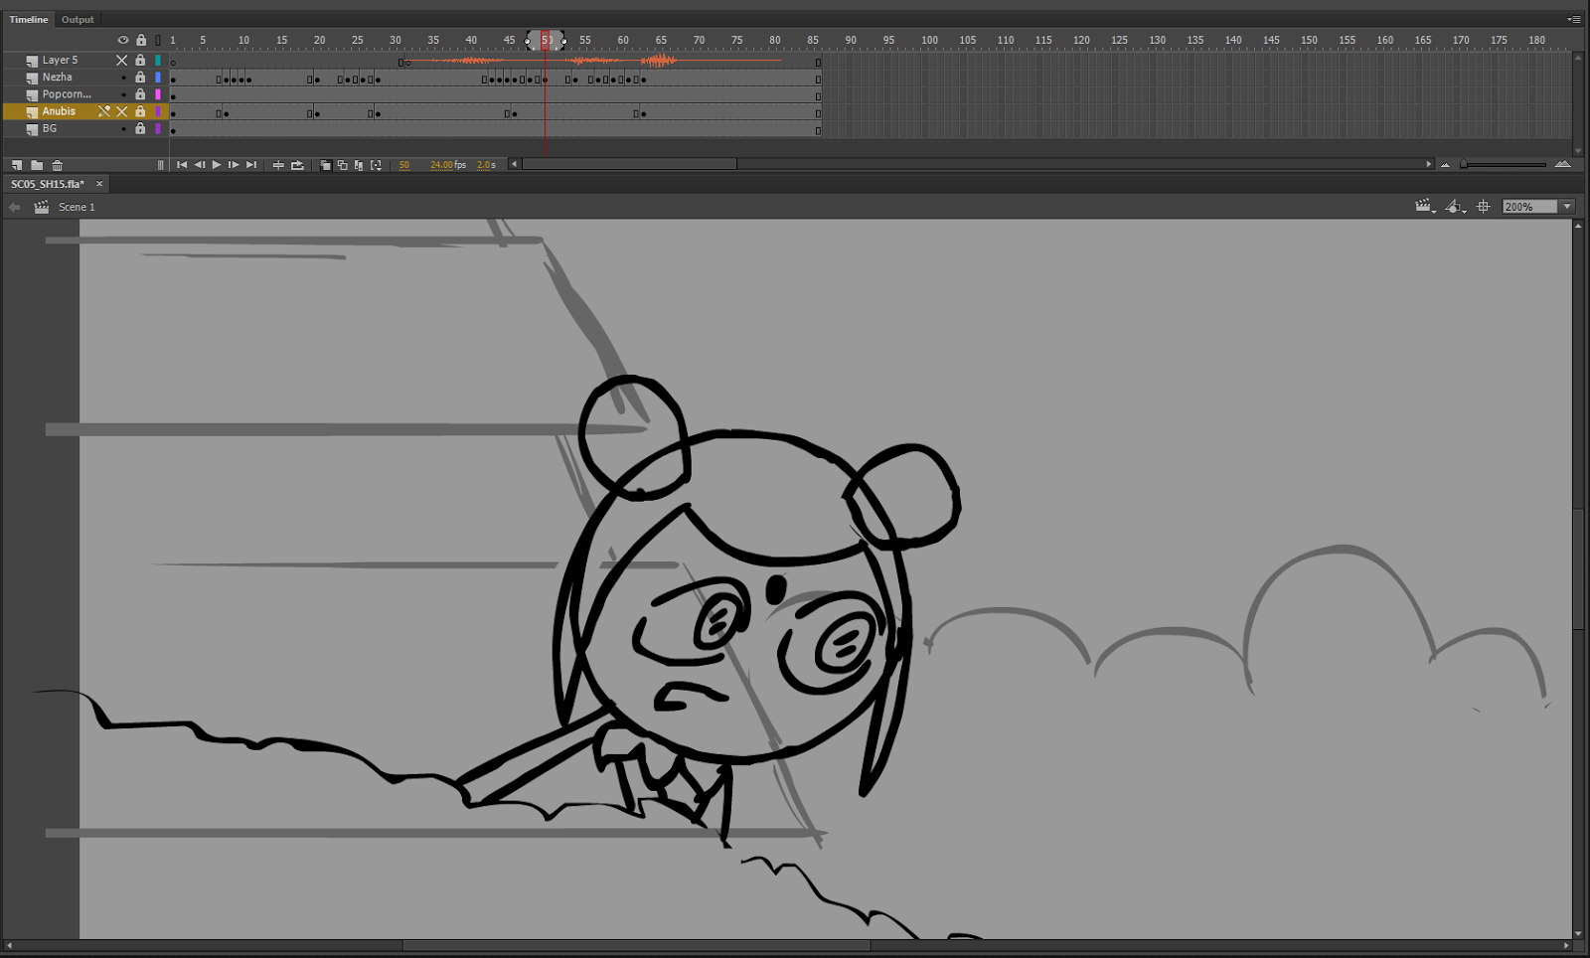Click Popcorn magenta outline color swatch

coord(158,94)
